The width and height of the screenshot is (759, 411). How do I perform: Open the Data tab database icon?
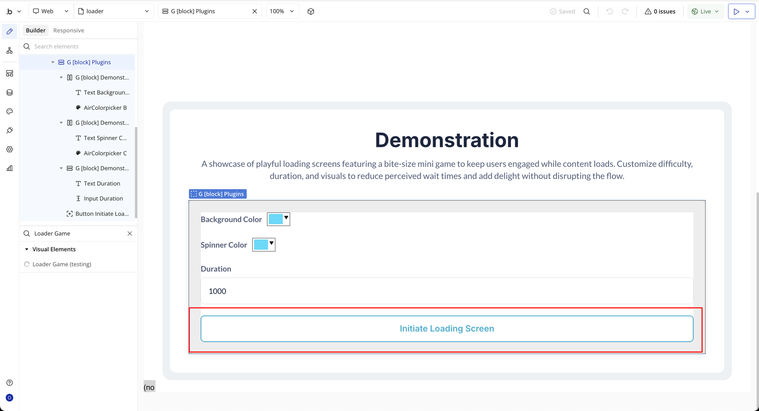click(x=10, y=92)
